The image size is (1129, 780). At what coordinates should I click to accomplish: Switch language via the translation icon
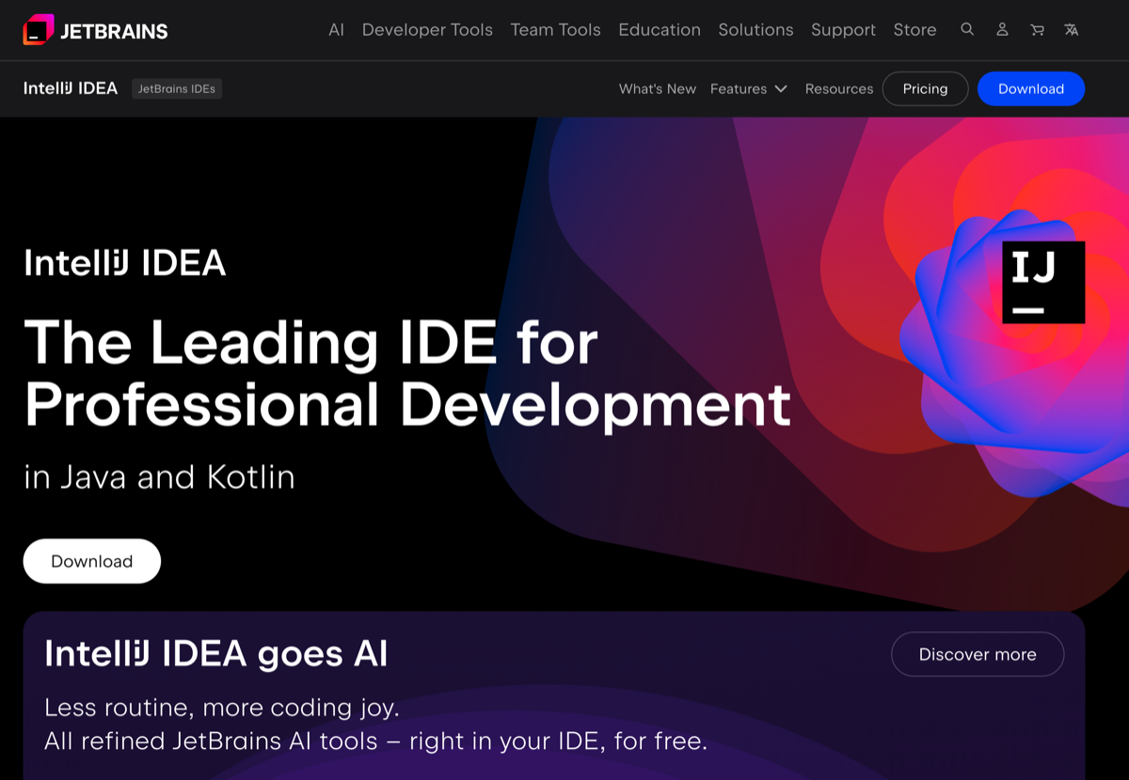(1071, 29)
